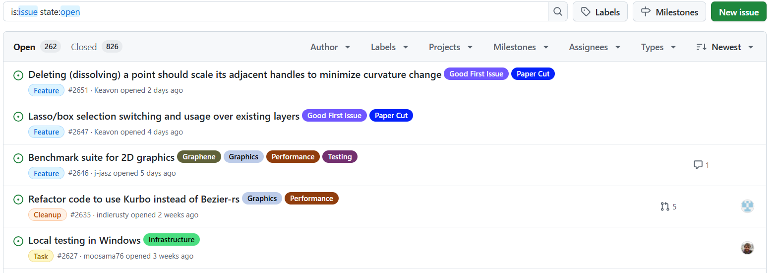
Task: Open the Newest sort dropdown
Action: click(x=724, y=47)
